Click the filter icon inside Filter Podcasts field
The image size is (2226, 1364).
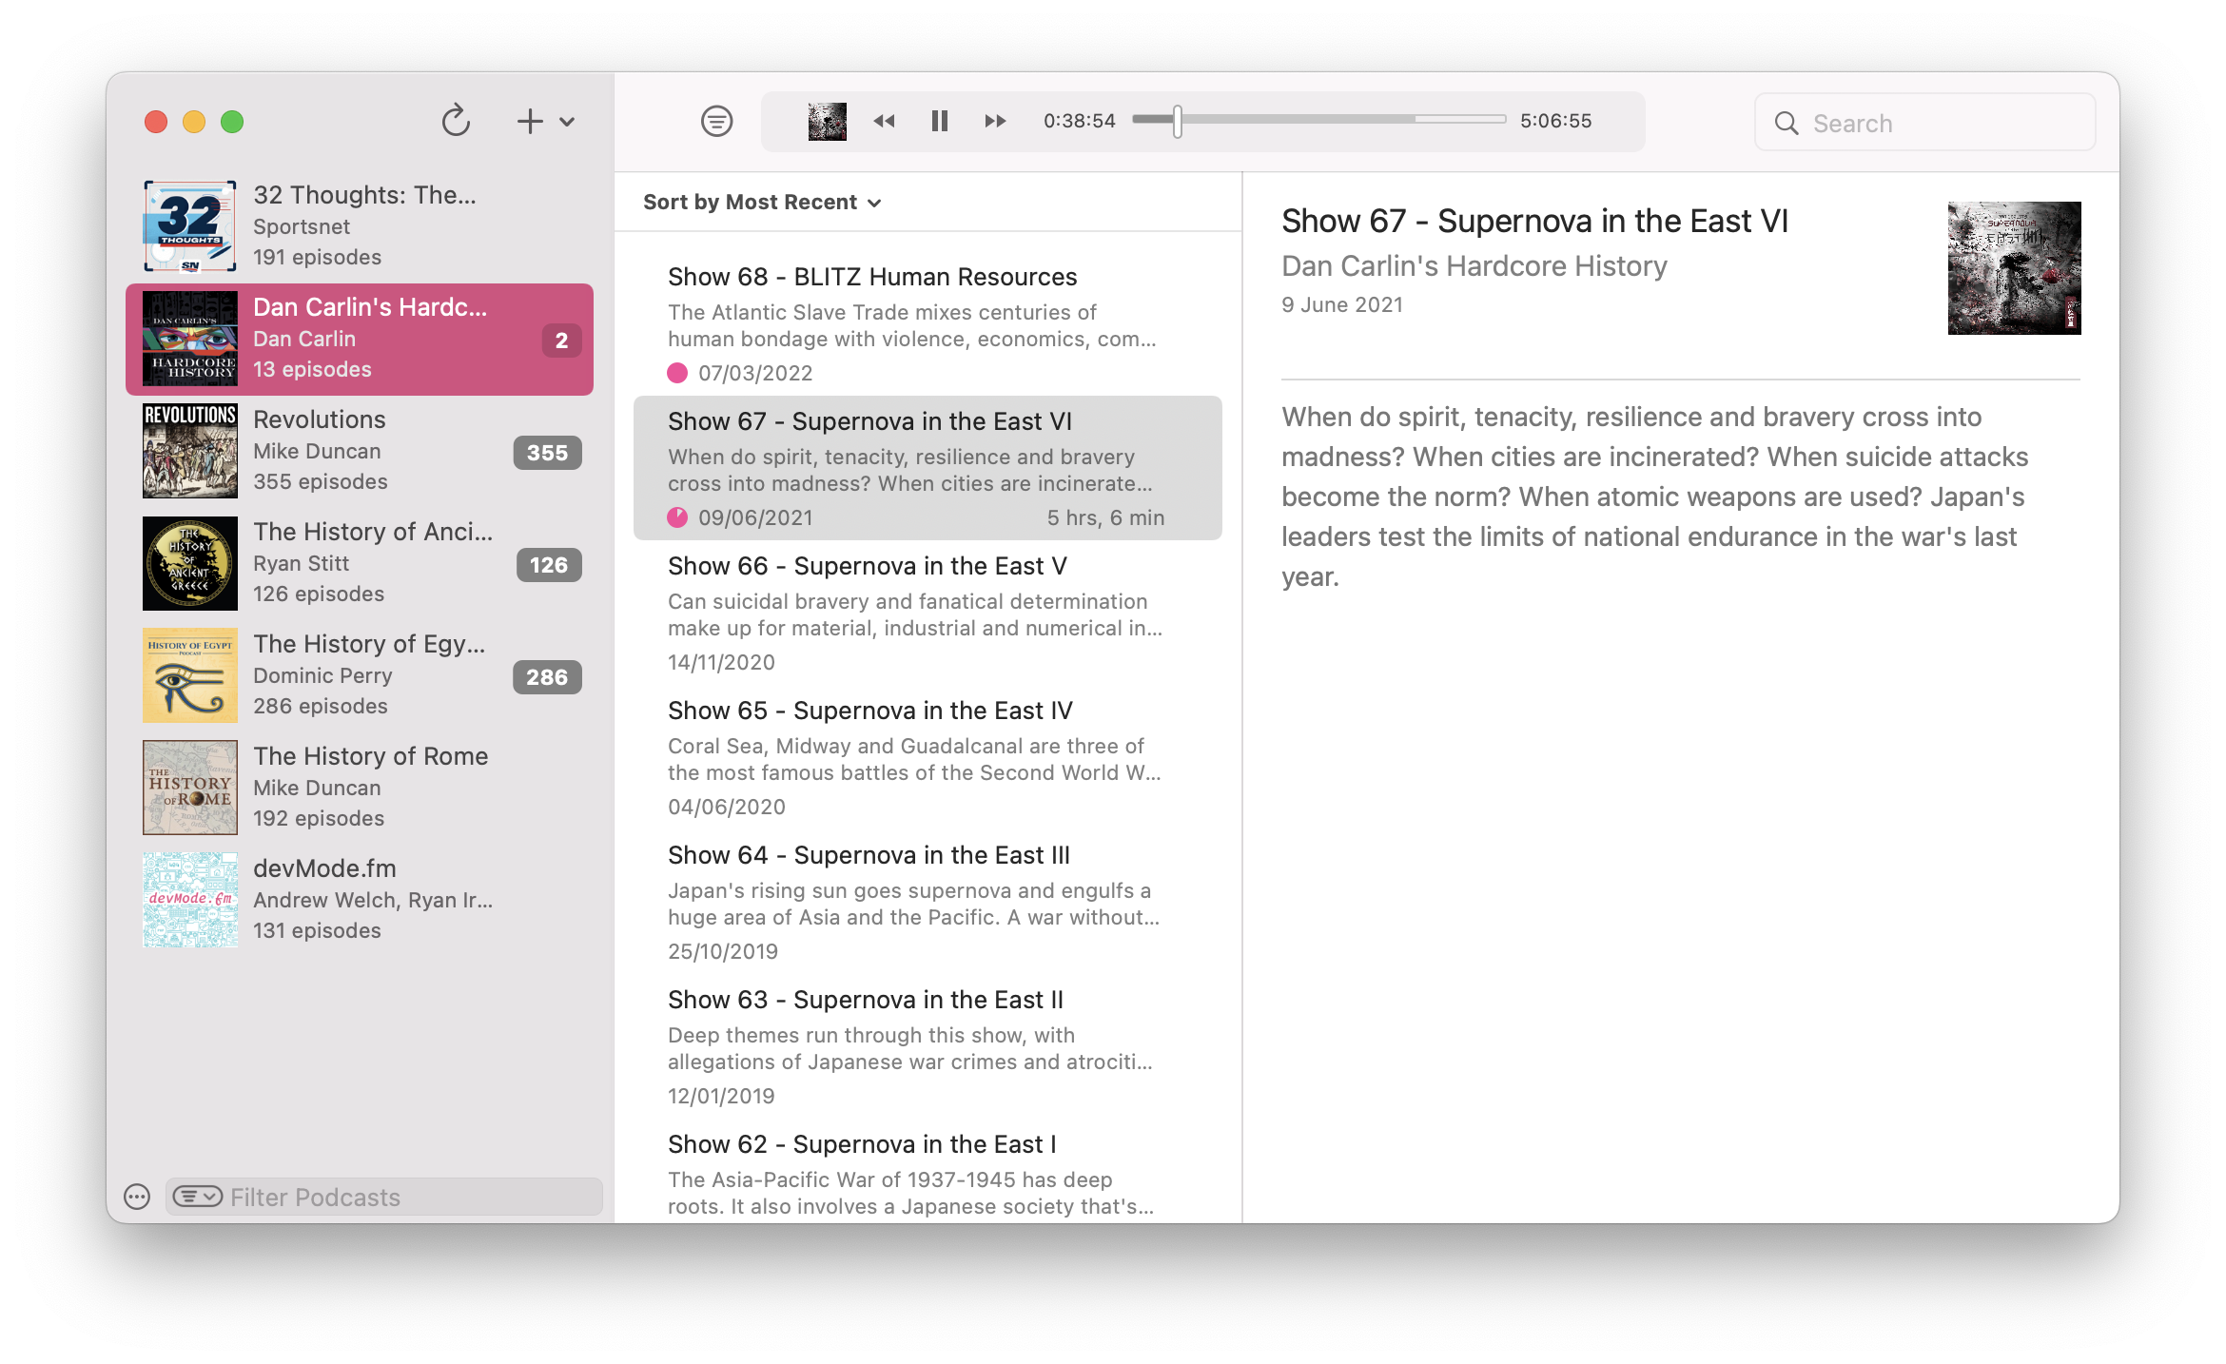[197, 1198]
